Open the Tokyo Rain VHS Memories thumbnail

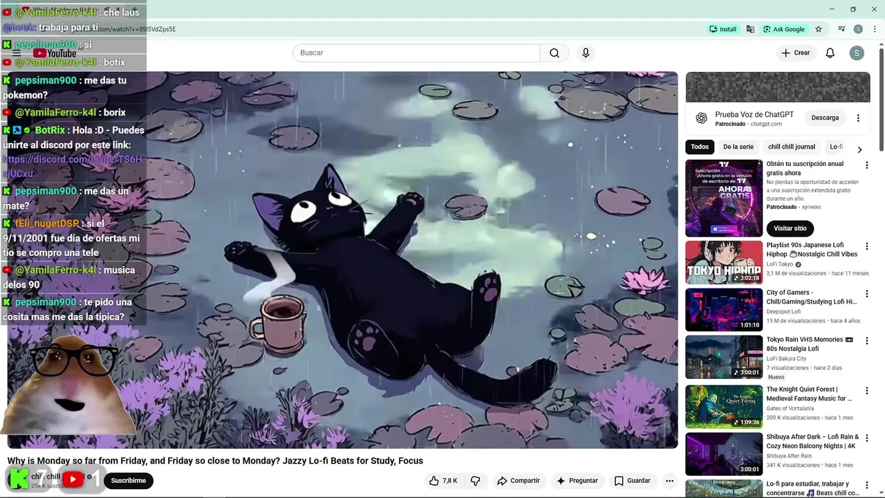pos(724,357)
